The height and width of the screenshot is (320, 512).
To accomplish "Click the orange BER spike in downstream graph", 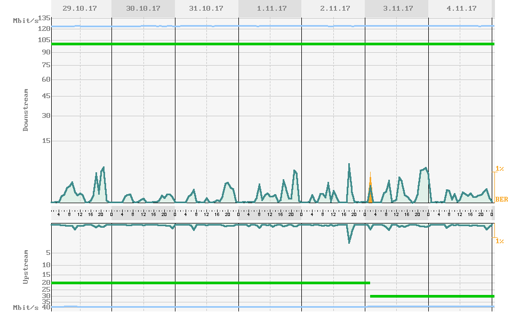I will (x=370, y=187).
